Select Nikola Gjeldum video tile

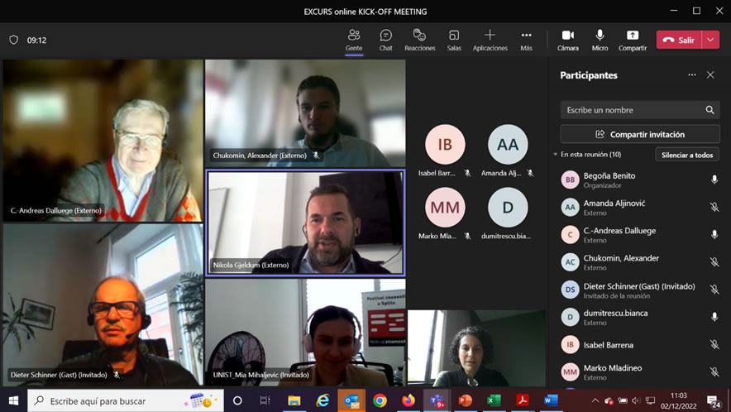(x=305, y=223)
